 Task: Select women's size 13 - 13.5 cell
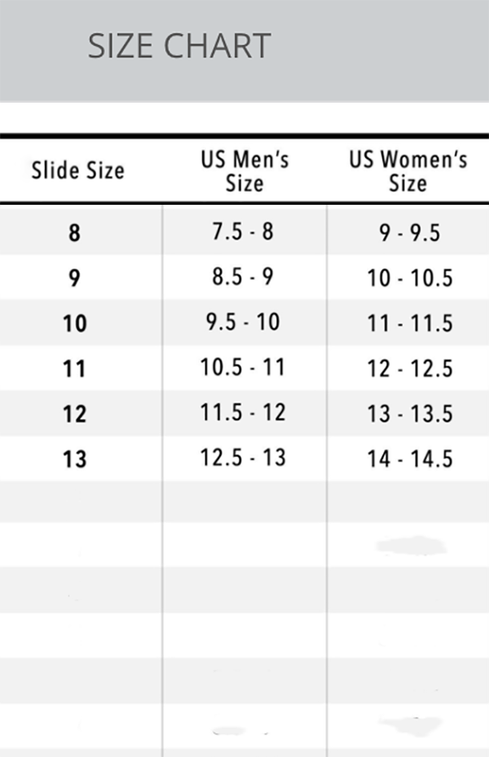coord(410,414)
